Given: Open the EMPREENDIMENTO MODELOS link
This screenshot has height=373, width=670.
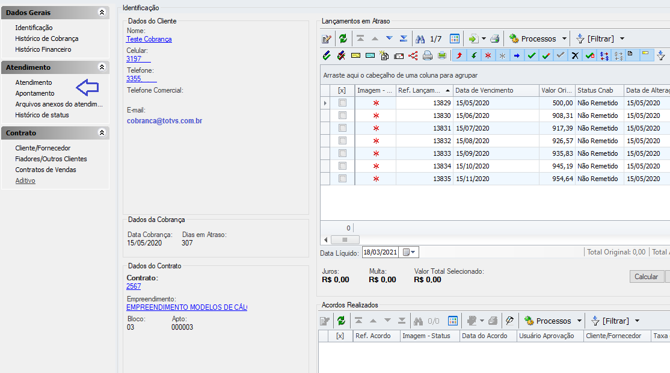Looking at the screenshot, I should (186, 307).
